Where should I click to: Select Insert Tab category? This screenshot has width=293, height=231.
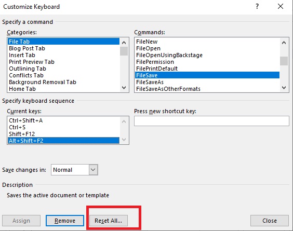click(x=22, y=55)
